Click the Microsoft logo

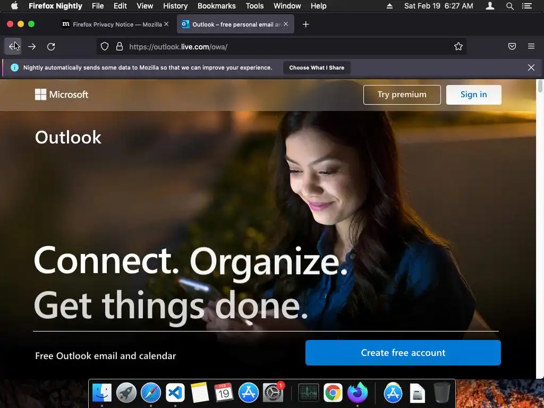coord(62,95)
